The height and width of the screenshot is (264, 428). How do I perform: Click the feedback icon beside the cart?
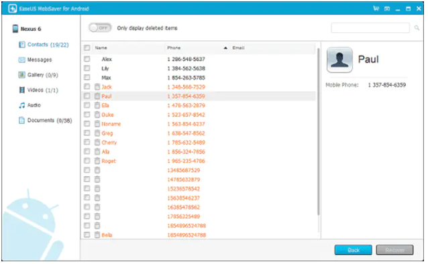pos(387,9)
